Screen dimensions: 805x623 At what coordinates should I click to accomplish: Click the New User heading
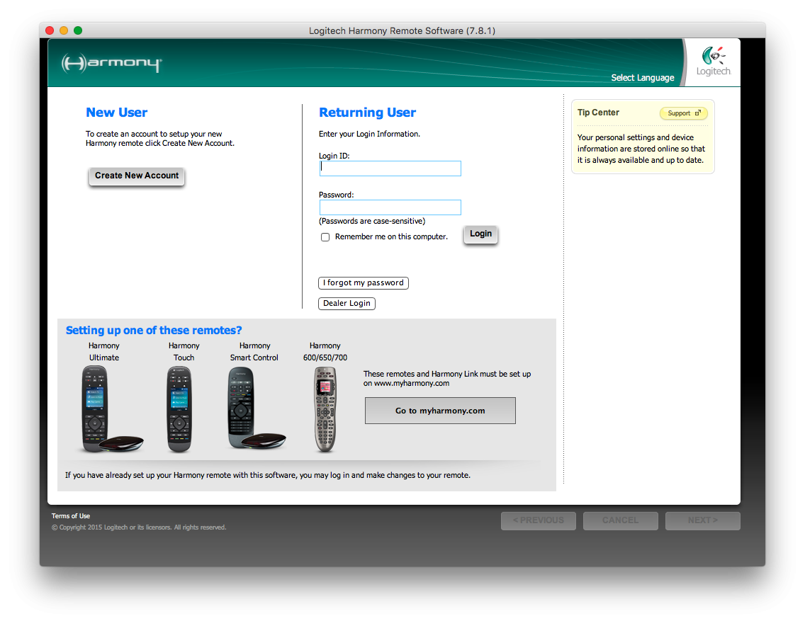(116, 113)
